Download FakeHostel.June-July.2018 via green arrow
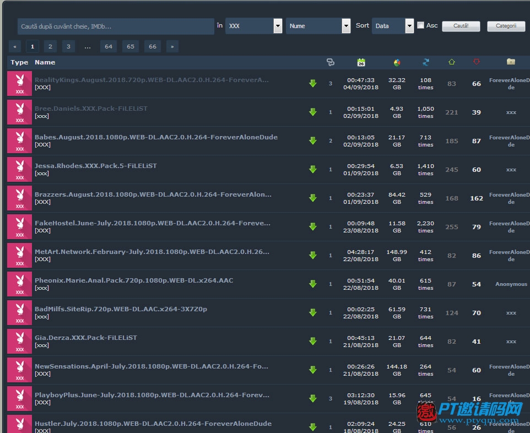 point(313,227)
